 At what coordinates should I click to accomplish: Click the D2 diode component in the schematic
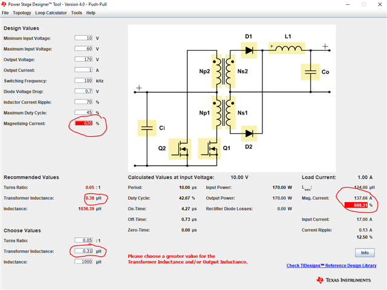tap(249, 134)
